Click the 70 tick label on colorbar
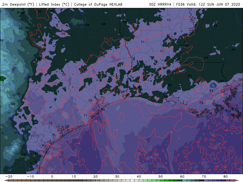243x182 pixels. pyautogui.click(x=204, y=177)
